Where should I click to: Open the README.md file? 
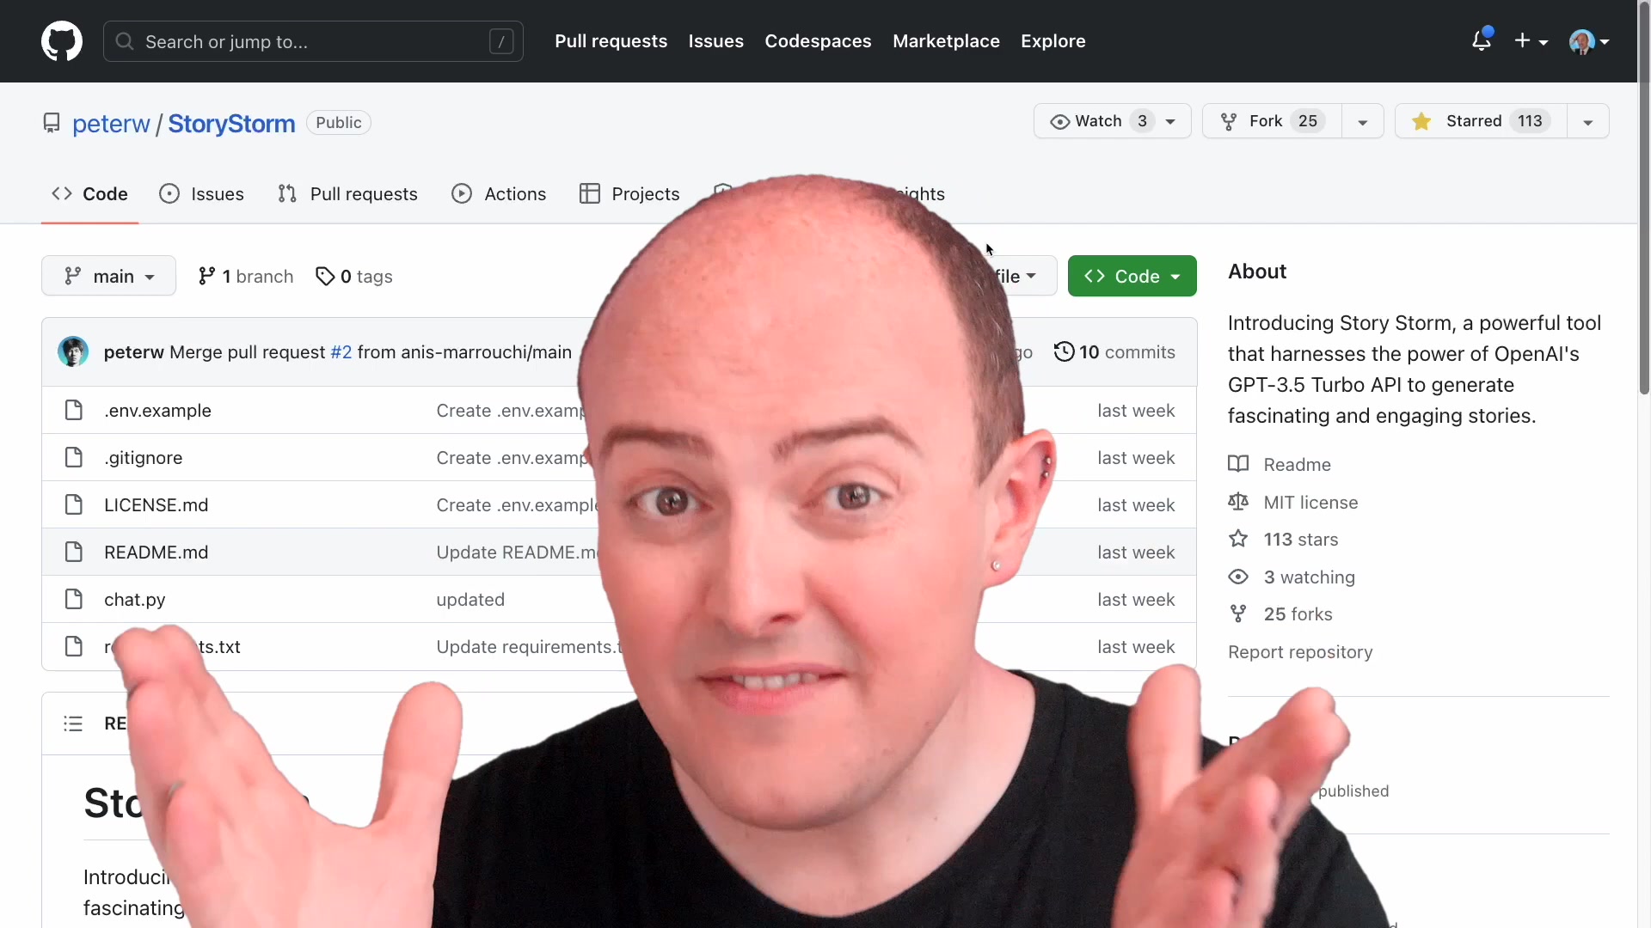[x=156, y=553]
